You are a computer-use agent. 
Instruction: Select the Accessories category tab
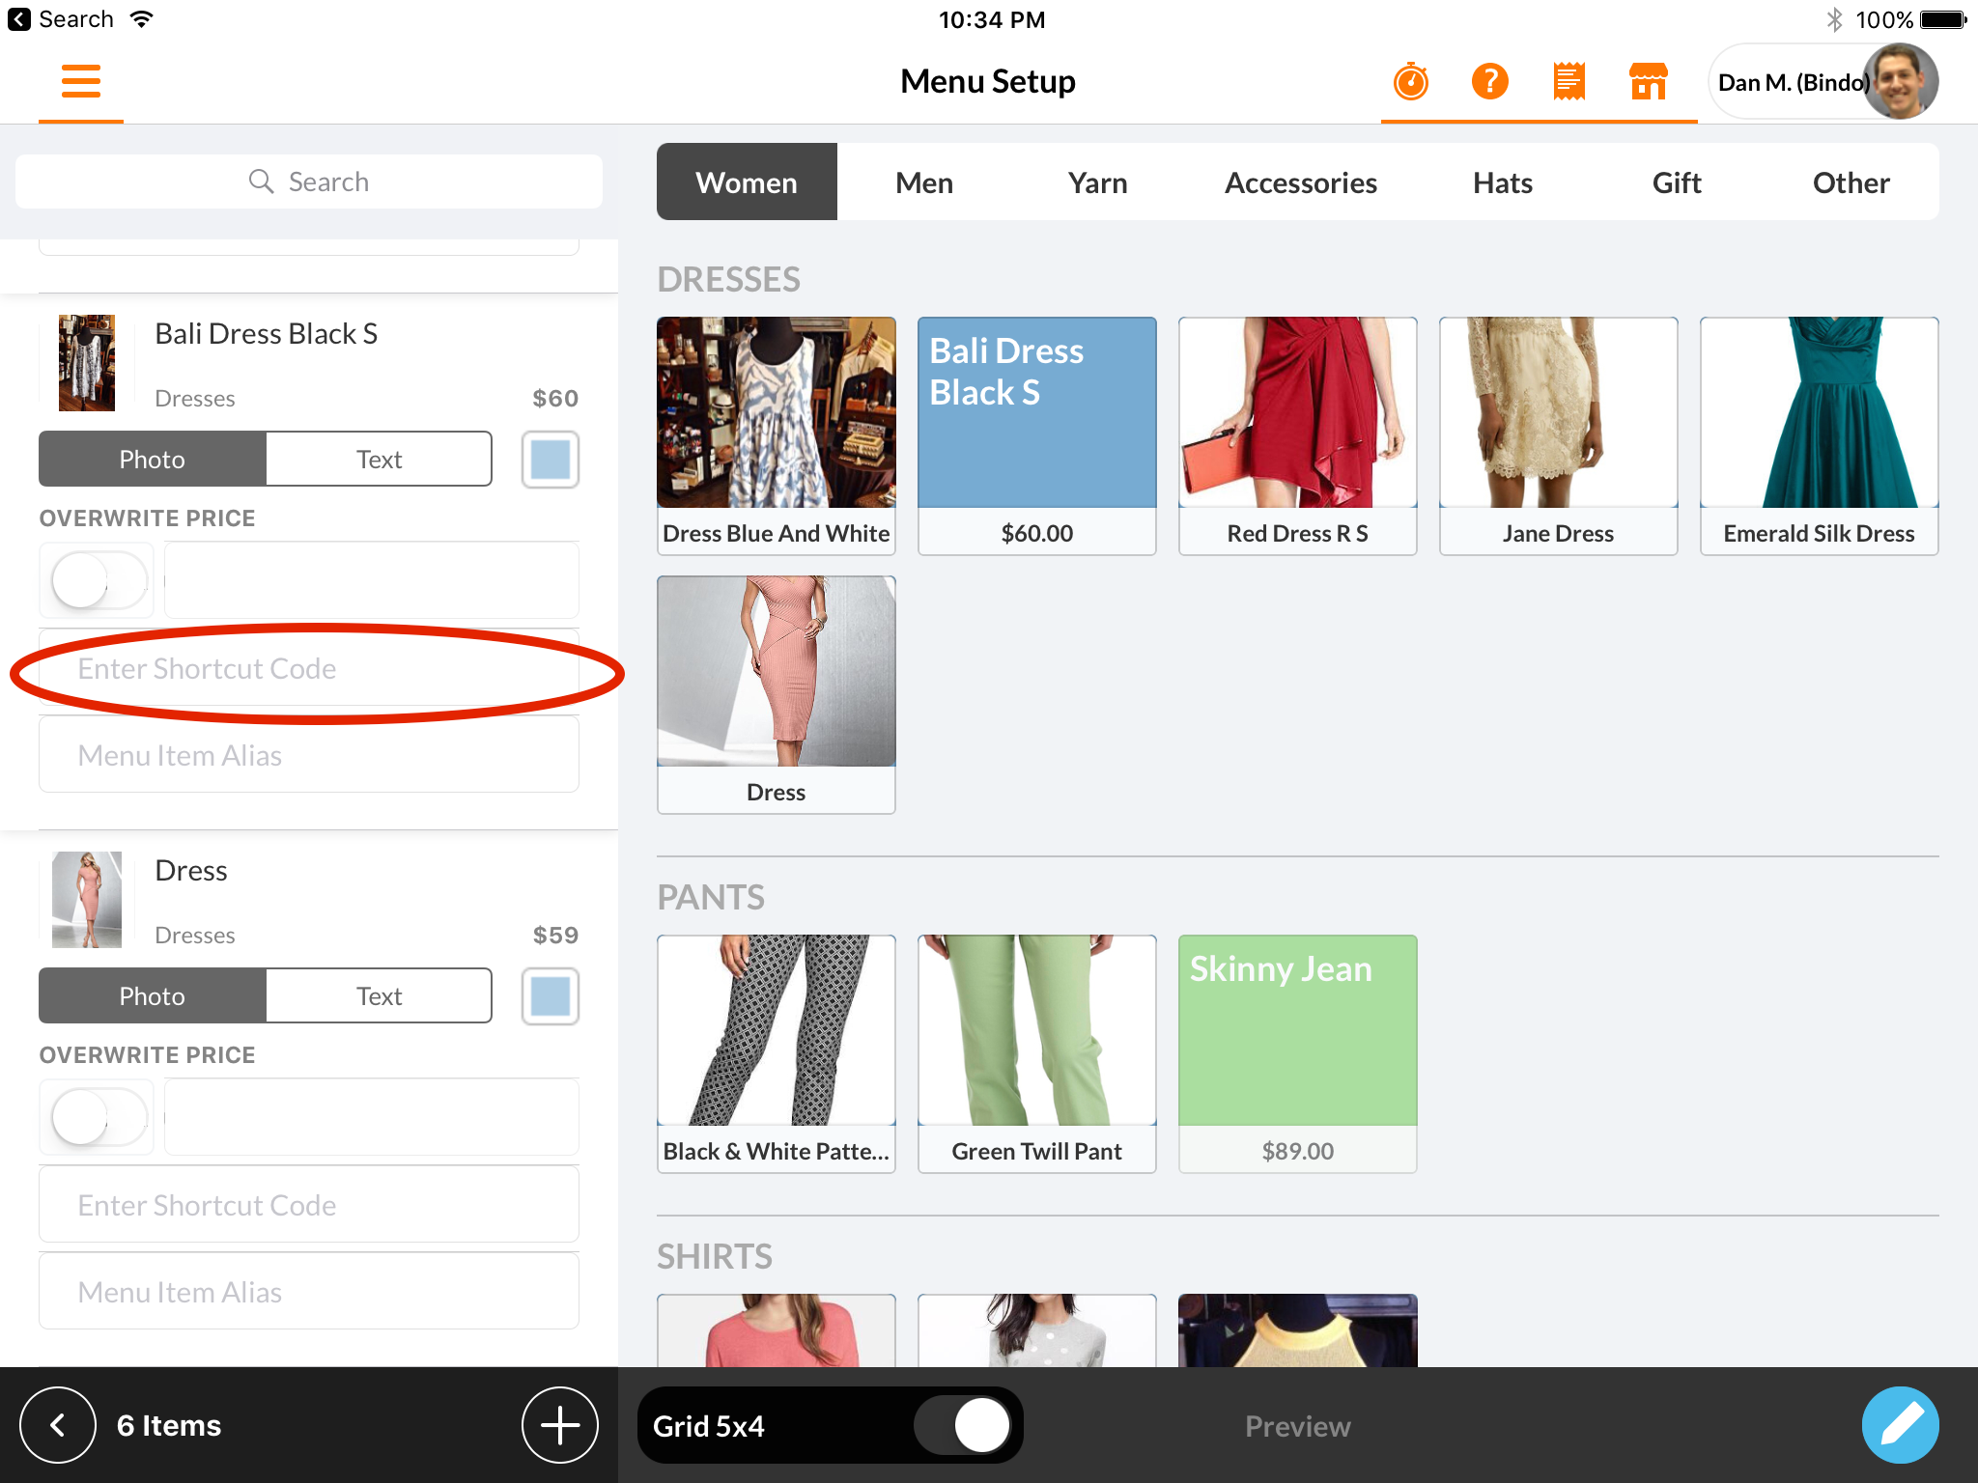(x=1300, y=182)
